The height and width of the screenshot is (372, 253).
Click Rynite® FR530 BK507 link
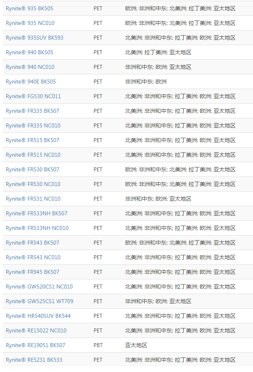[x=32, y=170]
